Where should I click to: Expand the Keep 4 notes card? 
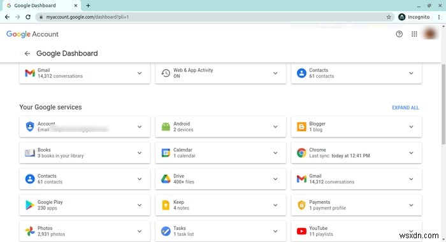point(275,205)
